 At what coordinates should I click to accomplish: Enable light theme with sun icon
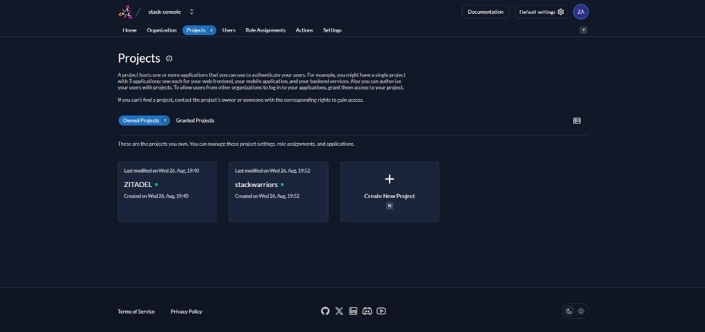tap(581, 311)
